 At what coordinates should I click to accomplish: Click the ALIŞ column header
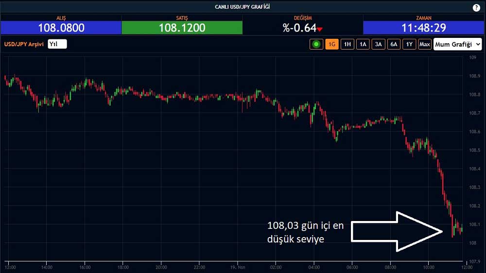tap(61, 18)
